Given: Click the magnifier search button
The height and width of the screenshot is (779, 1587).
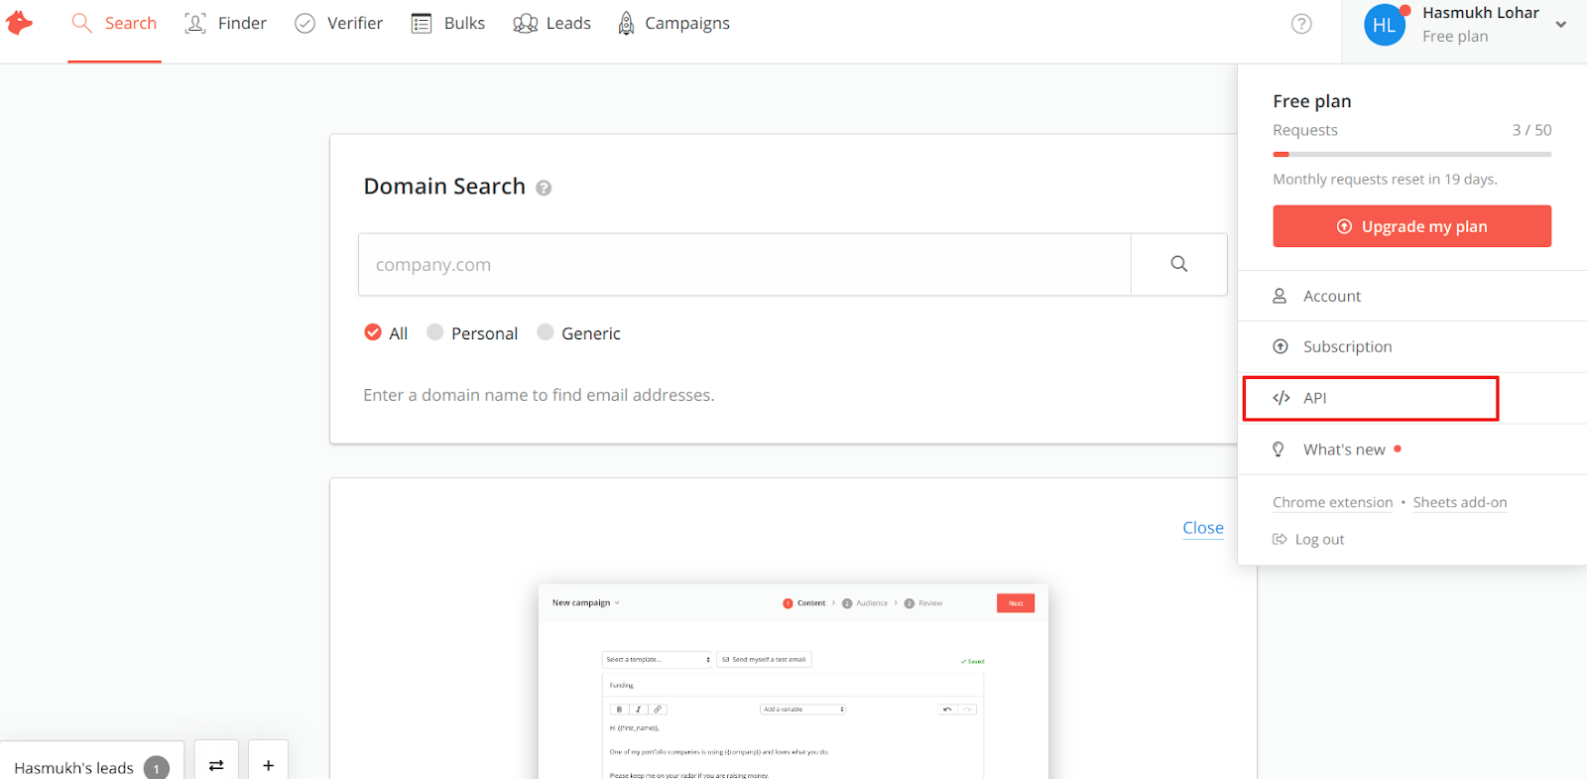Looking at the screenshot, I should point(1179,265).
